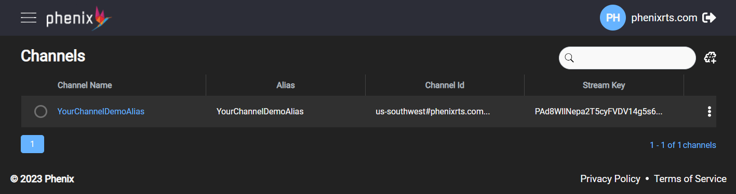Open the Privacy Policy link
This screenshot has height=194, width=736.
pos(610,179)
